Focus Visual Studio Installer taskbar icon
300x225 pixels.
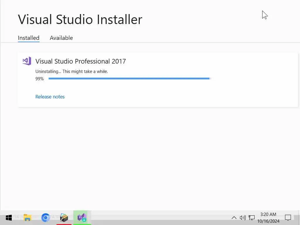[x=82, y=218]
